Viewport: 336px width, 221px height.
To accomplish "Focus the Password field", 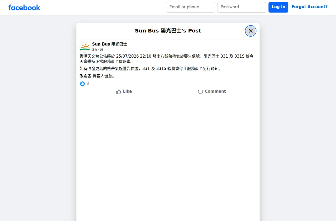I will pos(242,7).
